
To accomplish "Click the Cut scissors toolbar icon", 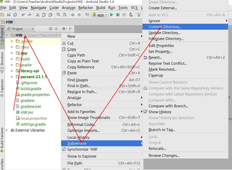I will tap(38, 15).
